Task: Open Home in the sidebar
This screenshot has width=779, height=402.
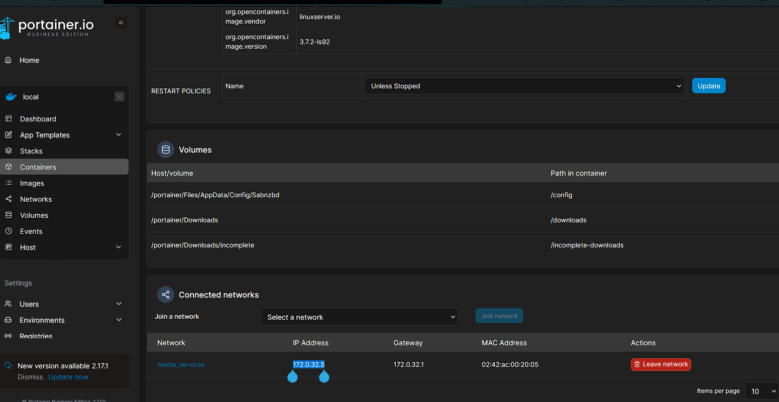Action: click(29, 60)
